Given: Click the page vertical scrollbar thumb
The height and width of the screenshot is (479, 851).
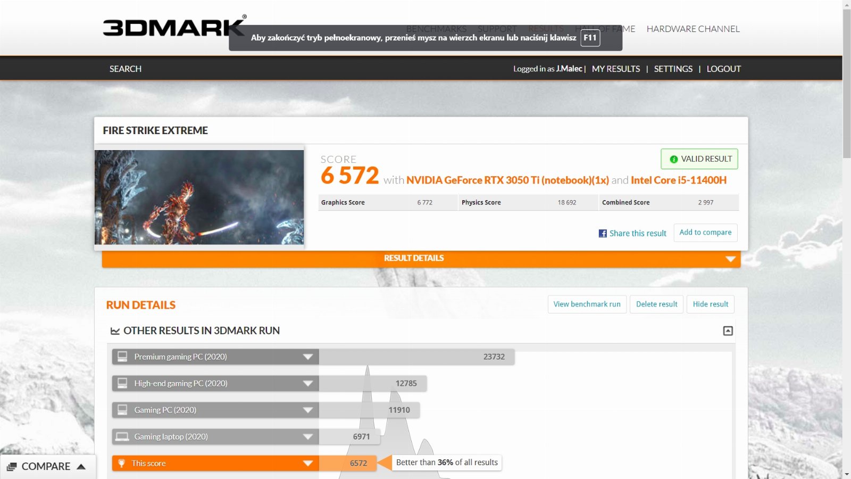Looking at the screenshot, I should click(x=847, y=83).
